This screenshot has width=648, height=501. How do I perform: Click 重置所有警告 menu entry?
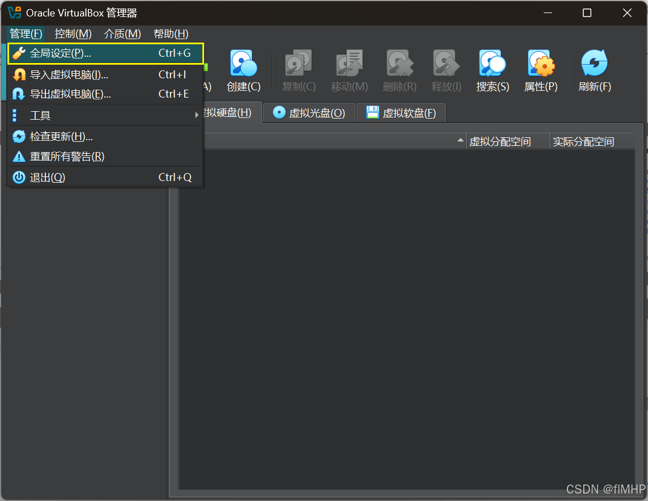click(x=67, y=157)
